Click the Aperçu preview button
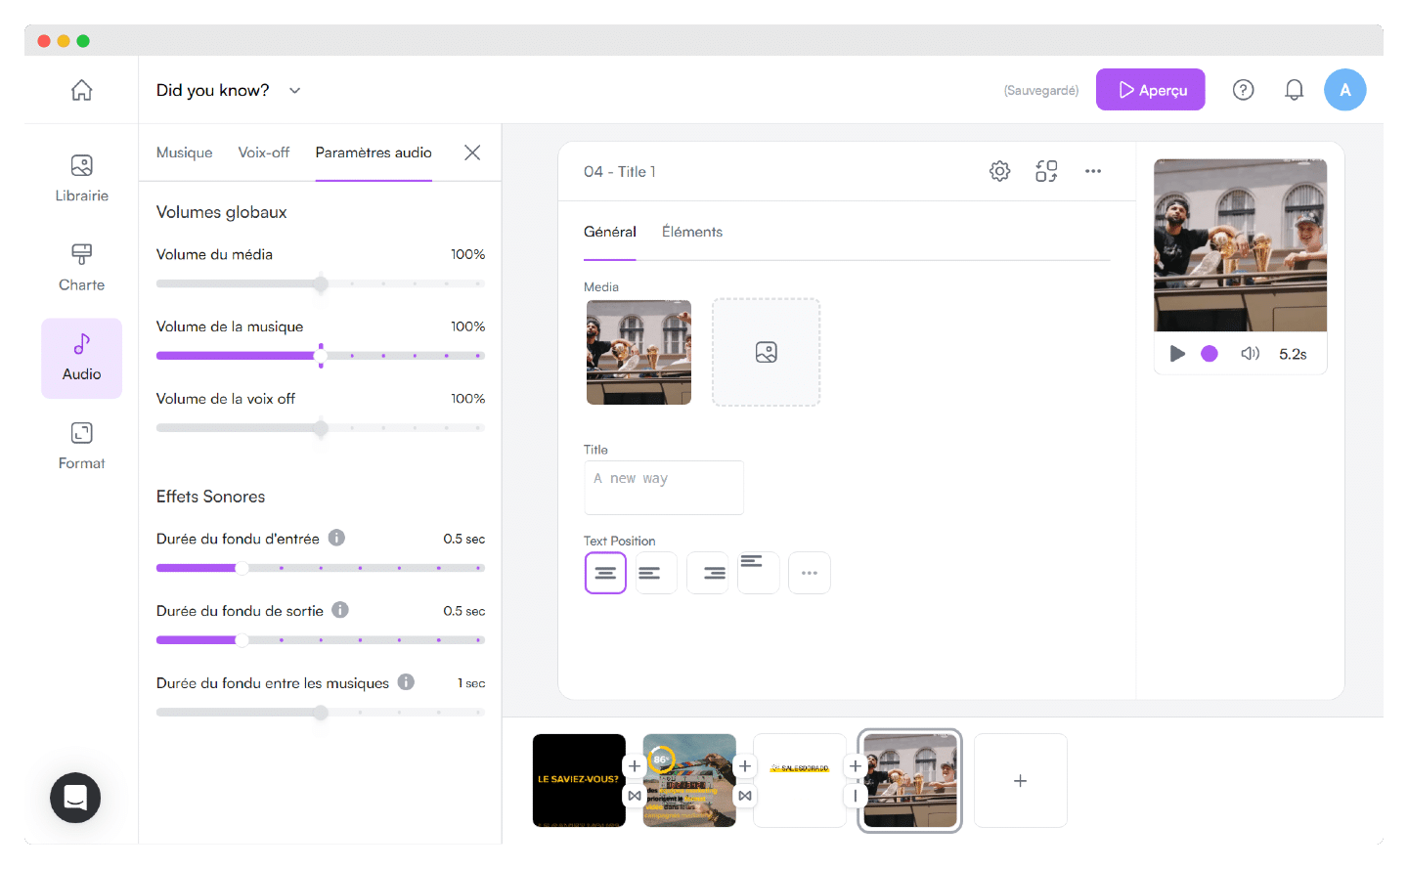1408x869 pixels. 1150,90
